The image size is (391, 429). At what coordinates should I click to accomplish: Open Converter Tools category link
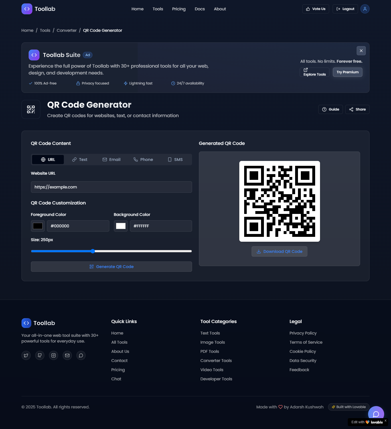216,361
